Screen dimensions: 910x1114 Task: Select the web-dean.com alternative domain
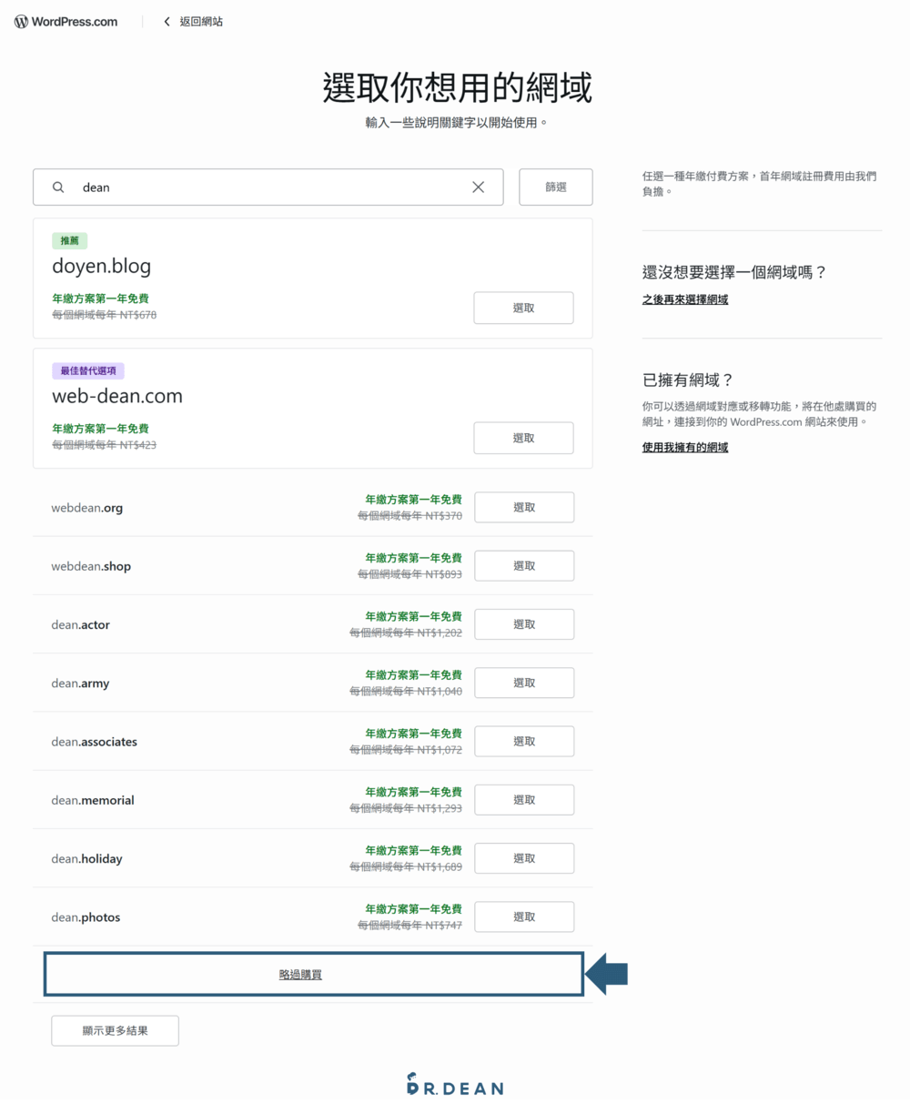pos(523,438)
